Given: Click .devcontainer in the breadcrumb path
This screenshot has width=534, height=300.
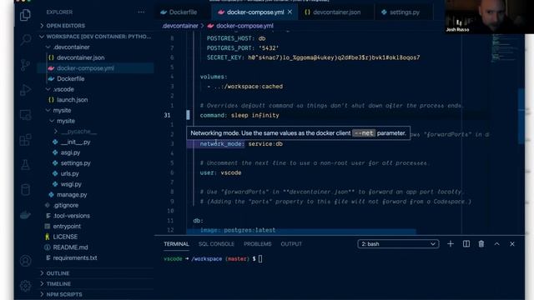Looking at the screenshot, I should [x=180, y=26].
